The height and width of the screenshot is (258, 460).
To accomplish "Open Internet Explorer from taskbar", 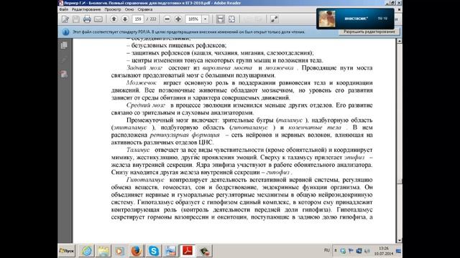I will click(x=87, y=251).
